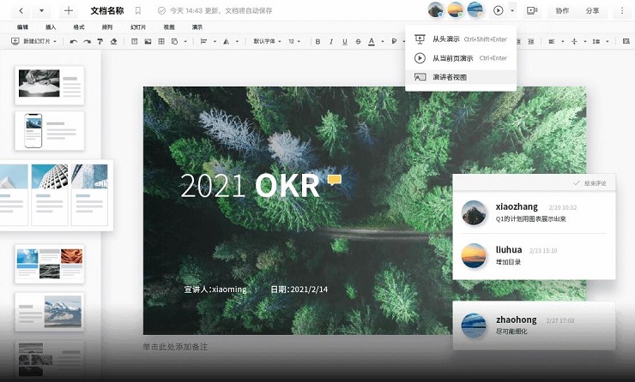Select the format painter tool

[100, 41]
